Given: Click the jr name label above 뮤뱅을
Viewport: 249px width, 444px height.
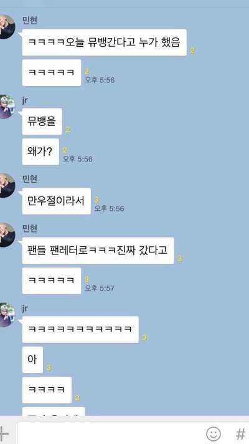Looking at the screenshot, I should (x=25, y=100).
